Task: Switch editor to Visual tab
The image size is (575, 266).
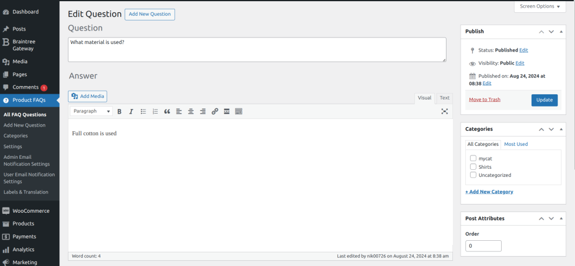Action: (425, 98)
